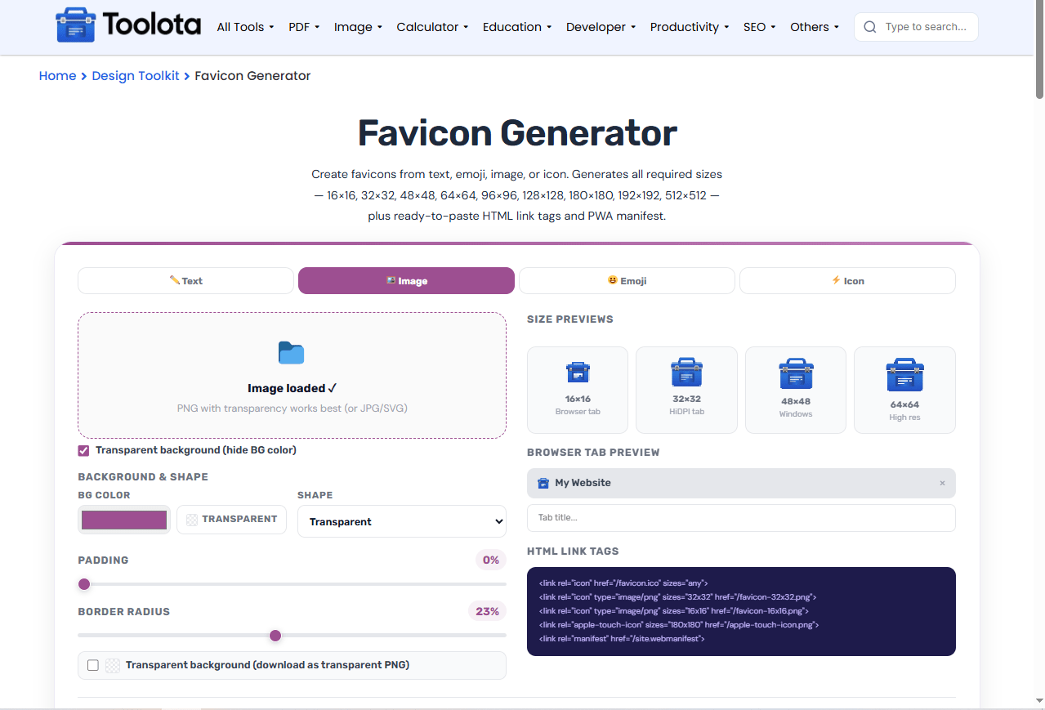Click the 0% padding value

tap(491, 560)
